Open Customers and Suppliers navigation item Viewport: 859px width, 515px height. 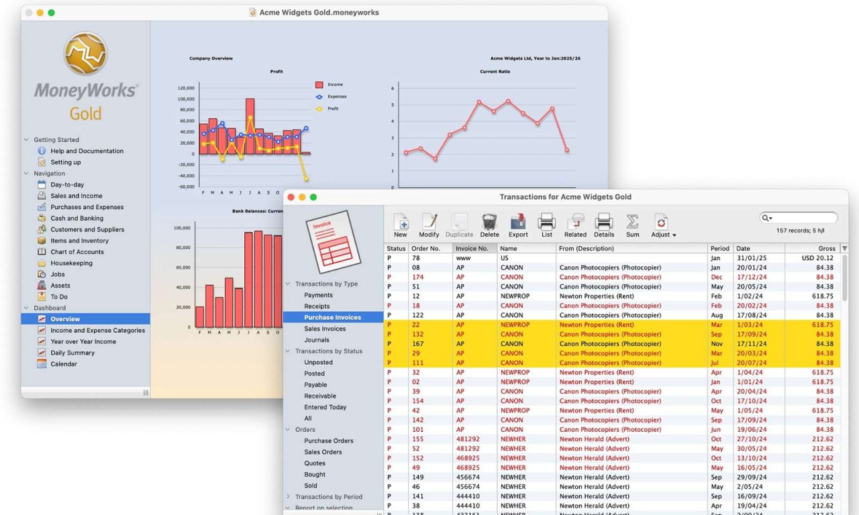(x=87, y=229)
